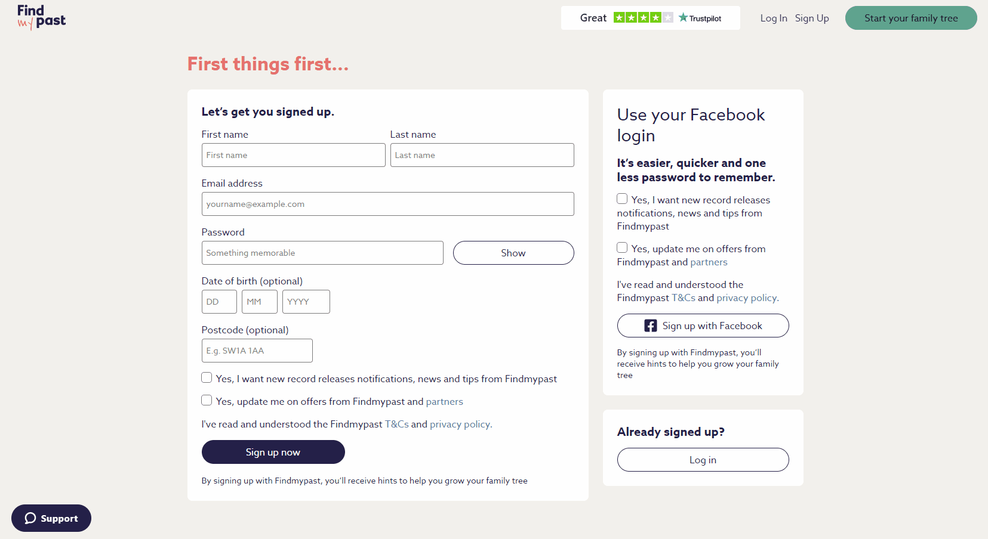
Task: Enable record releases notifications in main form
Action: click(x=207, y=377)
